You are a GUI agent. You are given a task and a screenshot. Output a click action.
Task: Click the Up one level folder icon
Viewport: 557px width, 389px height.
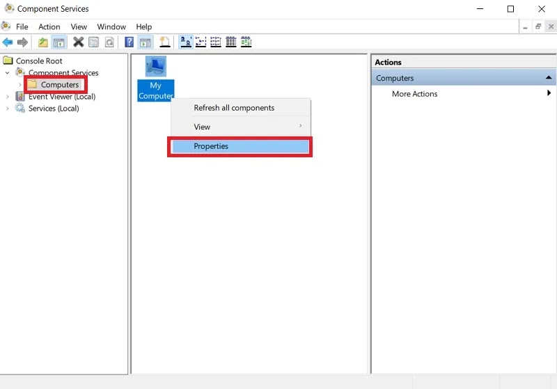pyautogui.click(x=43, y=42)
